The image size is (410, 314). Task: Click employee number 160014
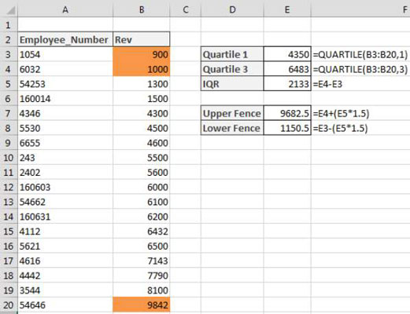(65, 99)
